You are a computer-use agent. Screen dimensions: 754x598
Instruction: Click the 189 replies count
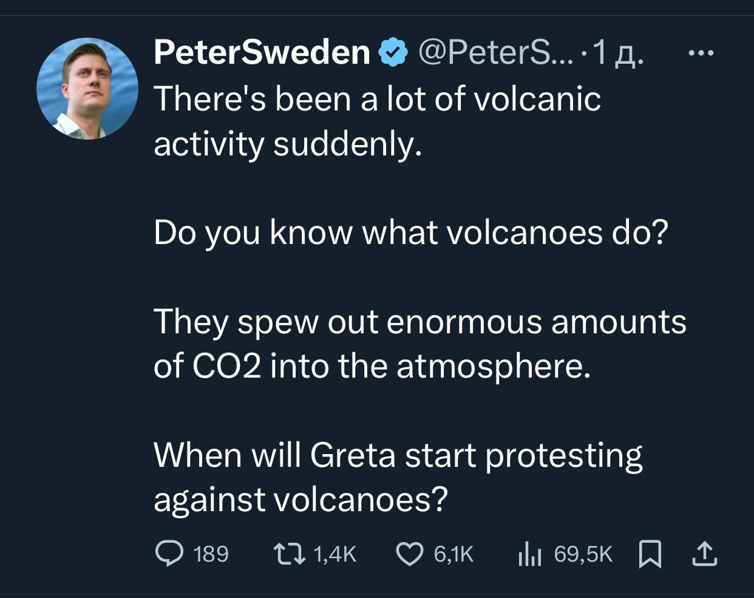click(211, 554)
